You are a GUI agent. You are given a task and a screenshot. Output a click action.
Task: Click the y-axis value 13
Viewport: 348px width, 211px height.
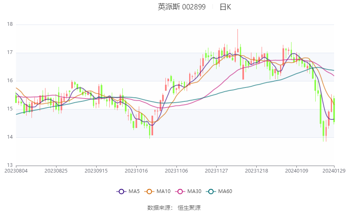[x=10, y=165]
